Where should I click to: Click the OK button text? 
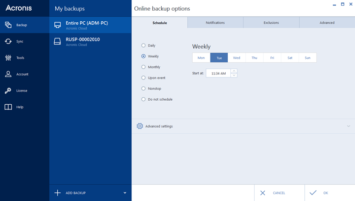326,193
